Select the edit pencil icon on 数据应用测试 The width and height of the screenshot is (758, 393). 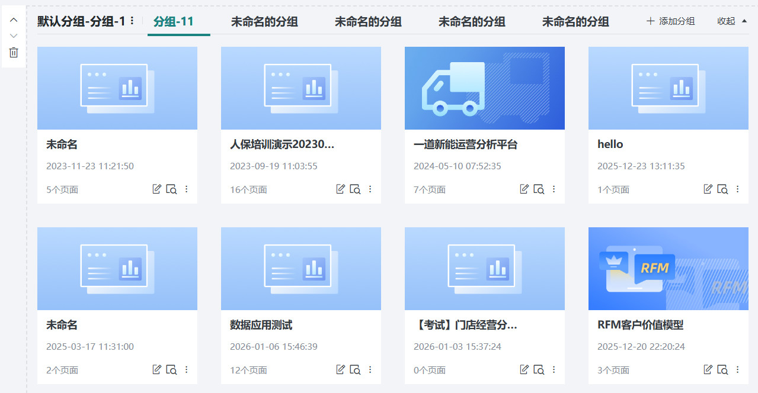coord(340,369)
